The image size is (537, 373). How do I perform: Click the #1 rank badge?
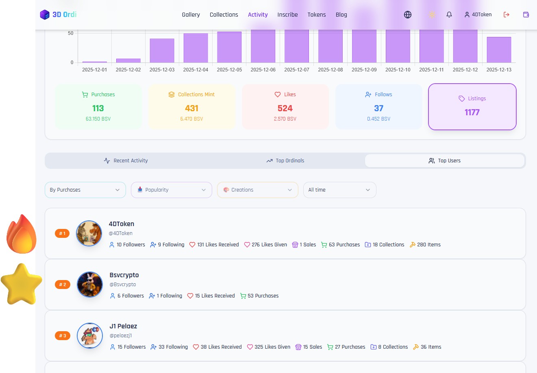click(x=63, y=233)
